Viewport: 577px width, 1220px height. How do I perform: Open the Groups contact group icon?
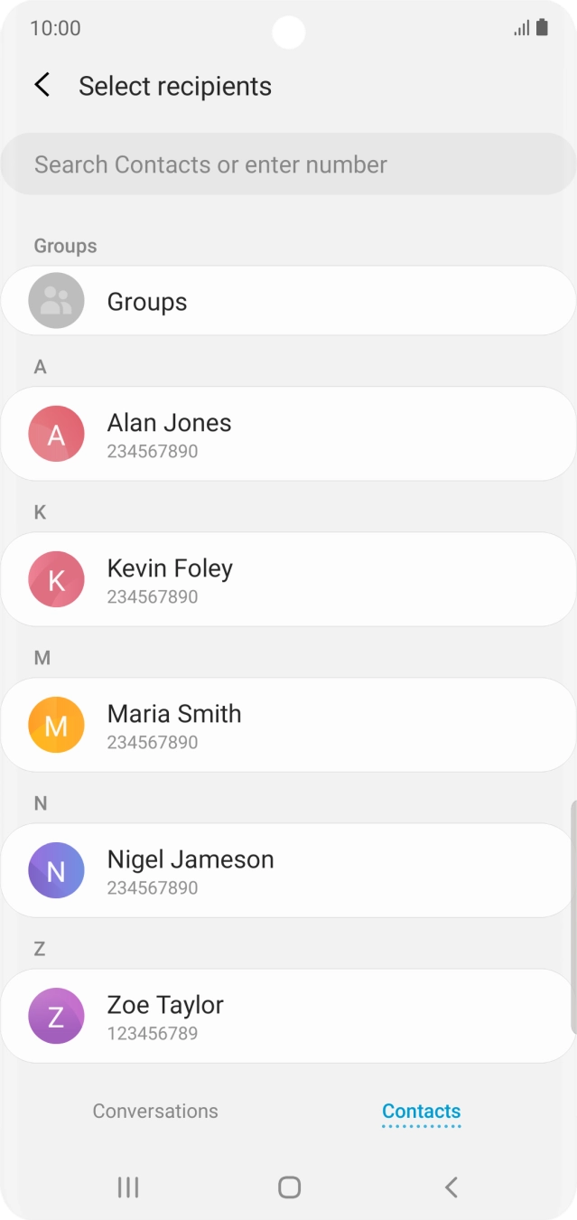pos(54,300)
